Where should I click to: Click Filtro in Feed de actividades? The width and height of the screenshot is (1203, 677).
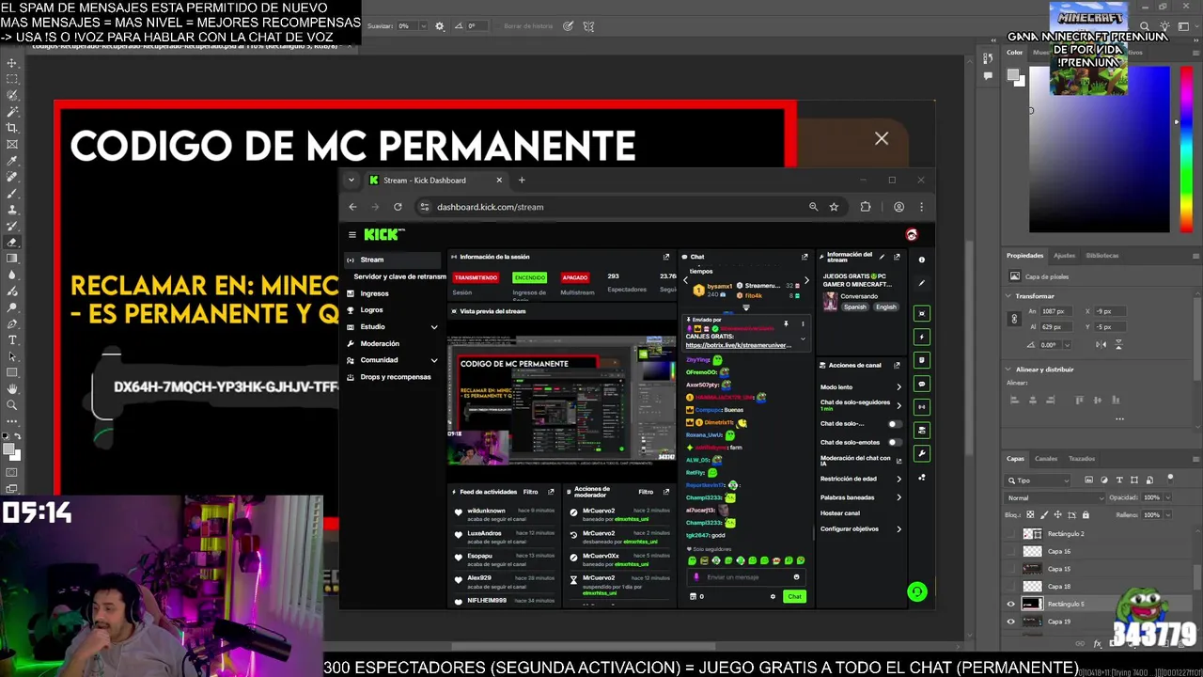531,492
